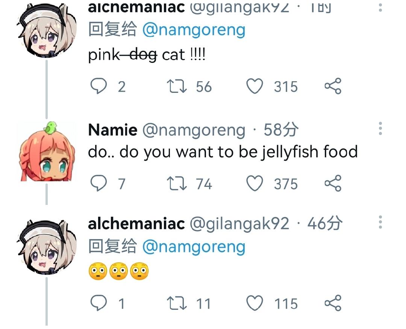This screenshot has width=406, height=329.
Task: Share Namie's jellyfish food tweet
Action: [333, 183]
